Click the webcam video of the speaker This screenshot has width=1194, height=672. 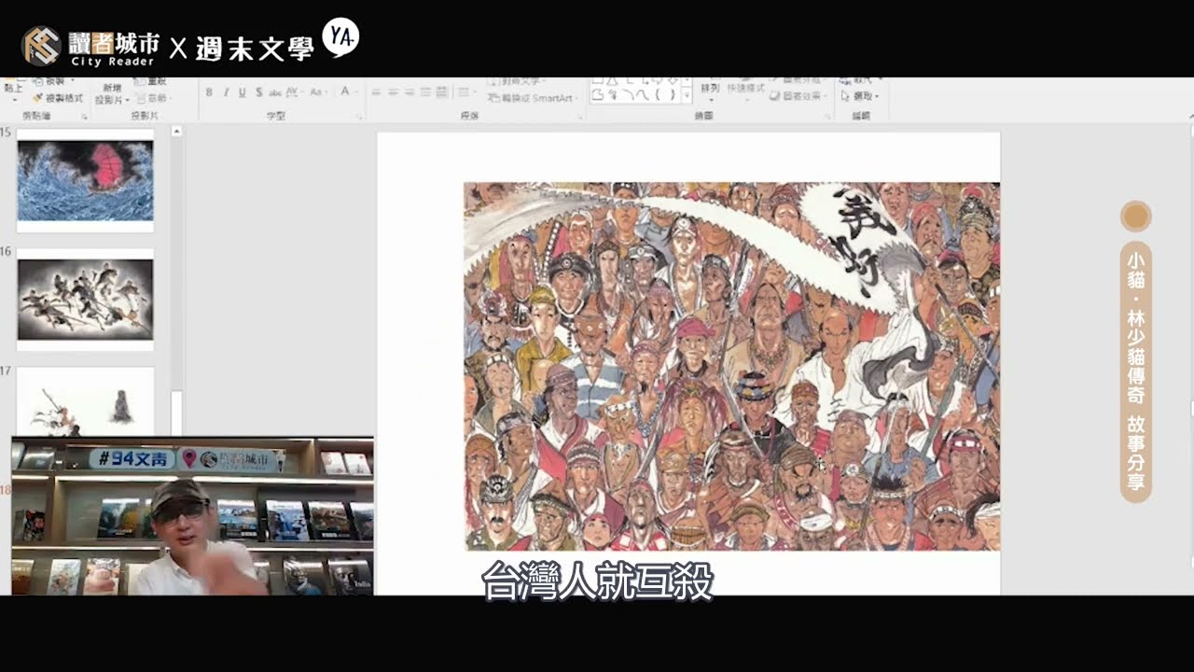pyautogui.click(x=192, y=515)
